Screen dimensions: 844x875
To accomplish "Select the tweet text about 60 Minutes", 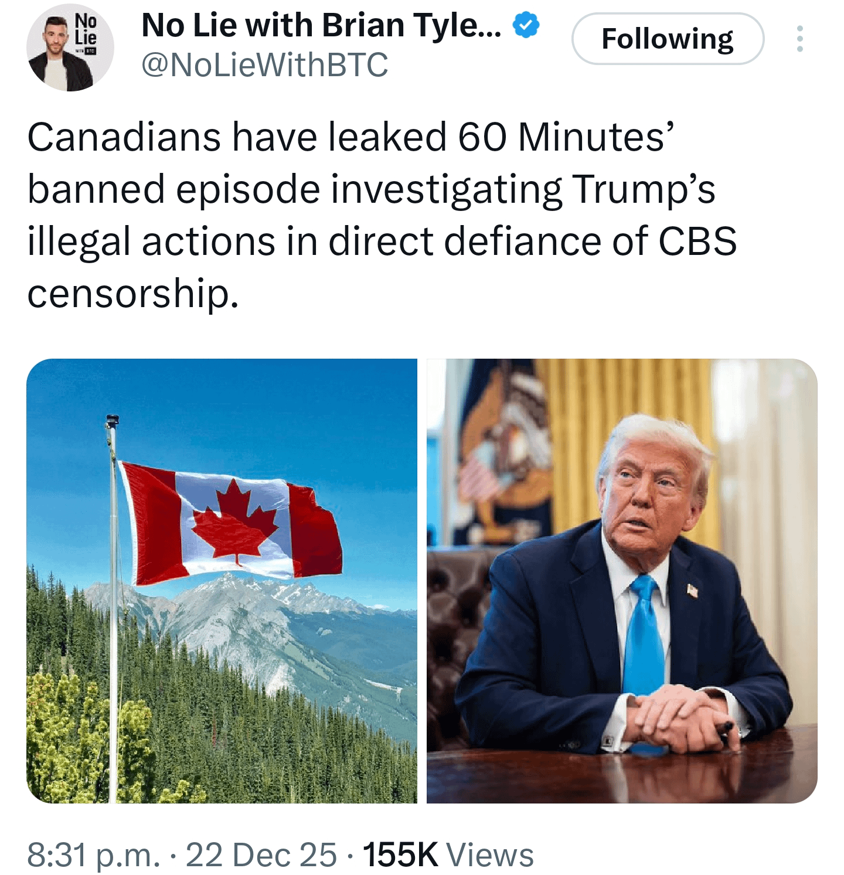I will (x=382, y=215).
